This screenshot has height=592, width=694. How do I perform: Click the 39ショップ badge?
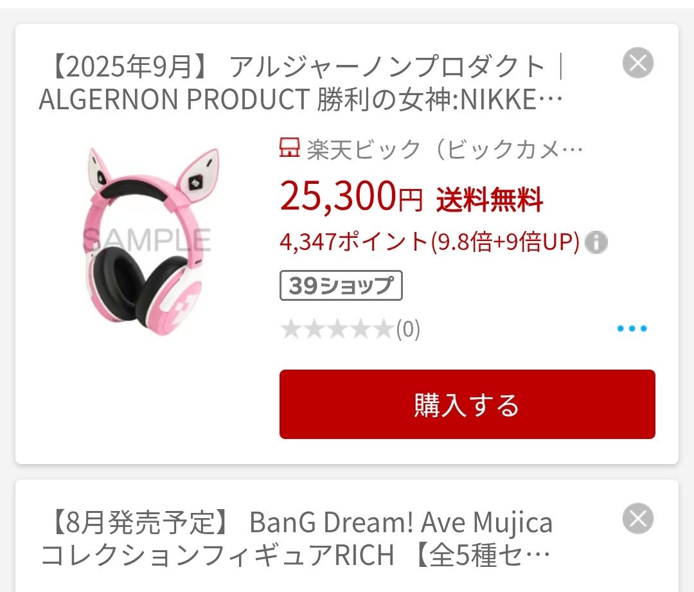341,285
